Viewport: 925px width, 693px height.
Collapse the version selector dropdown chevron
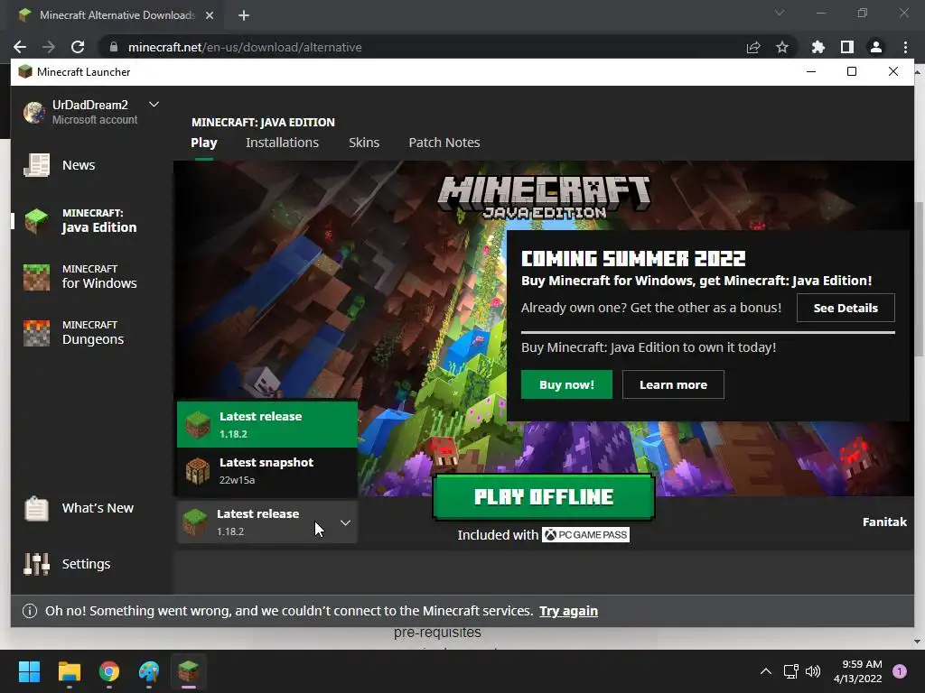346,522
